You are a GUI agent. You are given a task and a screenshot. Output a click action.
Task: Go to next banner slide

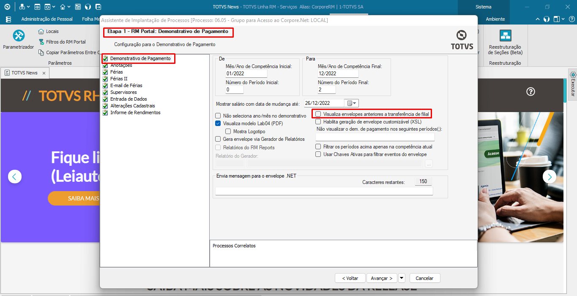(x=550, y=177)
